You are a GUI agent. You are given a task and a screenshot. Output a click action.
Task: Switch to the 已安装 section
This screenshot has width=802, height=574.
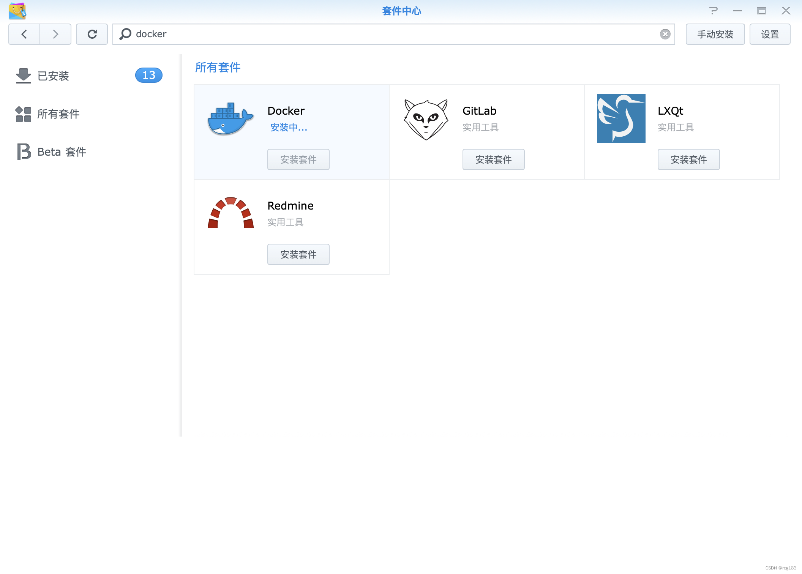click(x=53, y=76)
